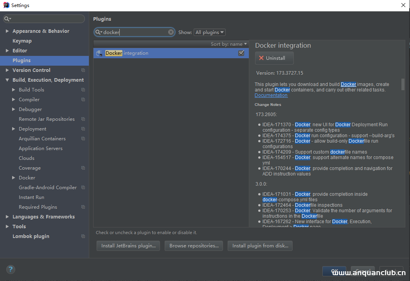Click the Docker integration plugin icon
Viewport: 410px width, 281px height.
click(99, 53)
